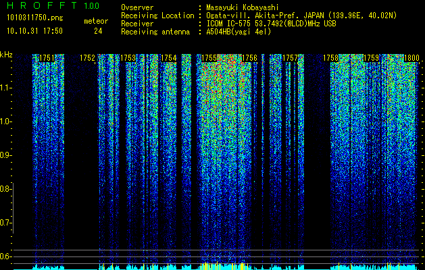Click the 1753 time marker
Image resolution: width=425 pixels, height=270 pixels.
pyautogui.click(x=128, y=58)
